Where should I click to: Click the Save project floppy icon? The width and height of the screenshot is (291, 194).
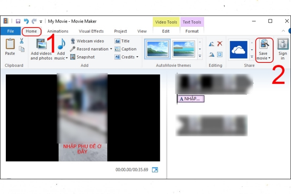tap(18, 21)
